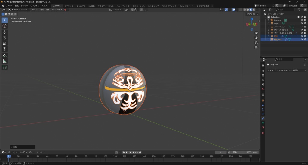The height and width of the screenshot is (165, 308).
Task: Select the Select Box tool
Action: (x=5, y=20)
